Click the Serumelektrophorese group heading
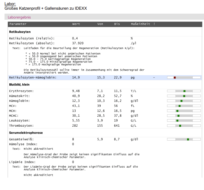Image resolution: width=204 pixels, height=190 pixels. point(26,133)
